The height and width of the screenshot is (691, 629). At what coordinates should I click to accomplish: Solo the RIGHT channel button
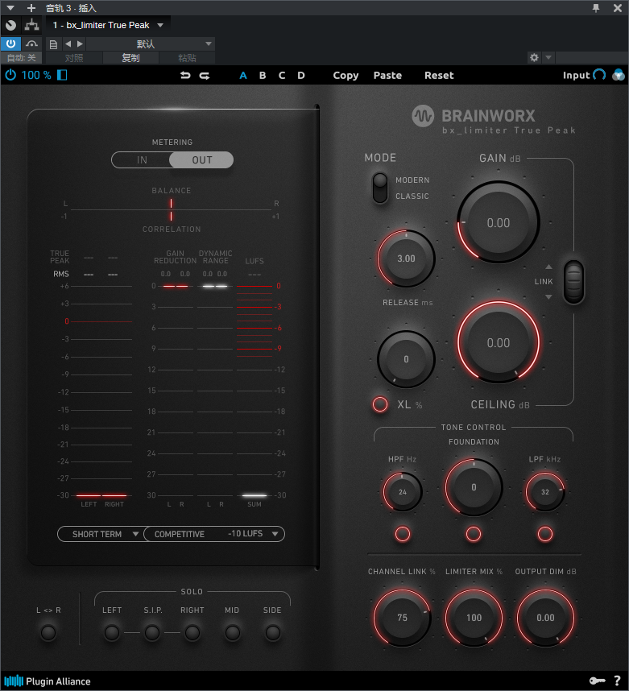pyautogui.click(x=192, y=632)
